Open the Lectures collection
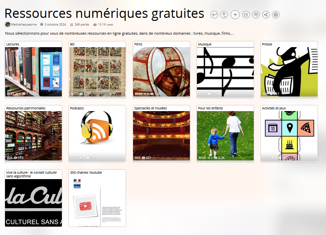Screen dimensions: 326x235 click(33, 69)
